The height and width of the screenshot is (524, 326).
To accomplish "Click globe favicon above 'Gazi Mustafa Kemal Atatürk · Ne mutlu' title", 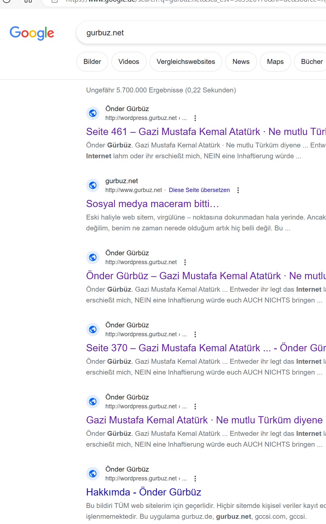I will tap(93, 401).
